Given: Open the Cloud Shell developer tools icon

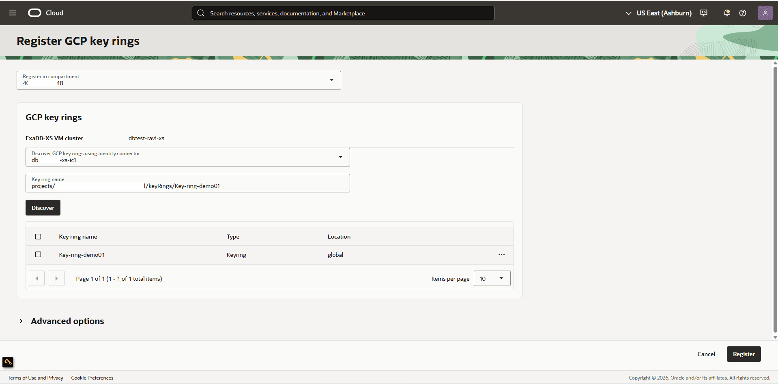Looking at the screenshot, I should click(704, 13).
